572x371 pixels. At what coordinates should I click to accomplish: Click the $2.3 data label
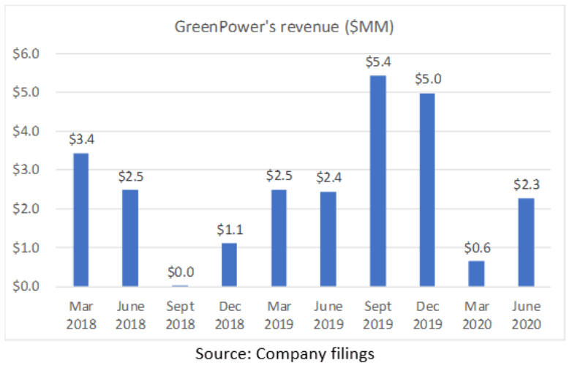(x=527, y=184)
